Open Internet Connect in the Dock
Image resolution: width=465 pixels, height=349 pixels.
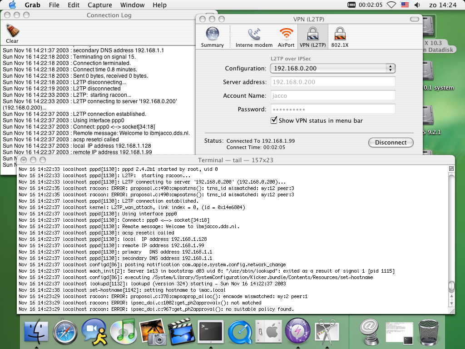(x=298, y=331)
